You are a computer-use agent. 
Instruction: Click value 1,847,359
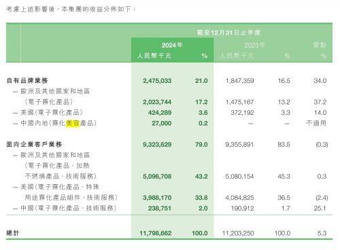[239, 81]
